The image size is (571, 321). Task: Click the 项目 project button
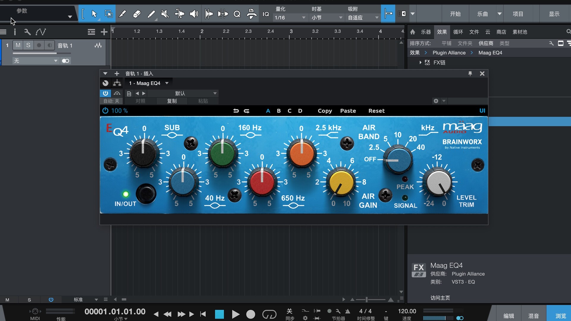[518, 14]
